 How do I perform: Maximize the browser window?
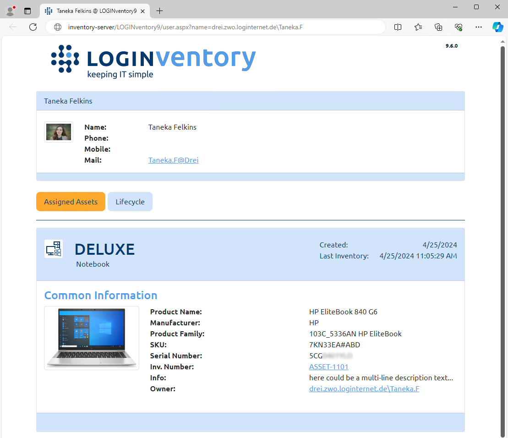click(x=476, y=7)
